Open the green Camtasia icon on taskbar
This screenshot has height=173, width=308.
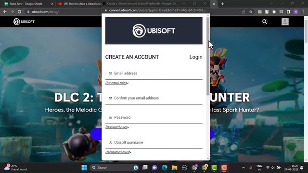[x=214, y=168]
